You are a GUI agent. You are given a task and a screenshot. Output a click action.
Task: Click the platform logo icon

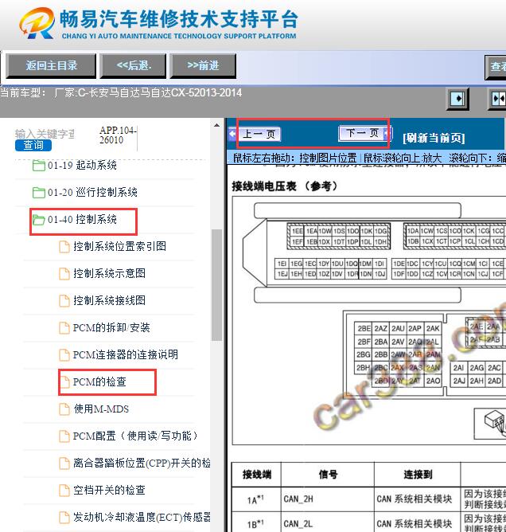[x=37, y=23]
